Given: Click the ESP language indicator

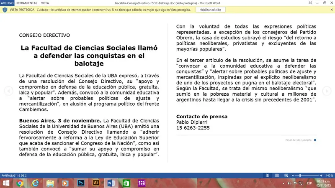Looking at the screenshot, I should pos(309,183).
